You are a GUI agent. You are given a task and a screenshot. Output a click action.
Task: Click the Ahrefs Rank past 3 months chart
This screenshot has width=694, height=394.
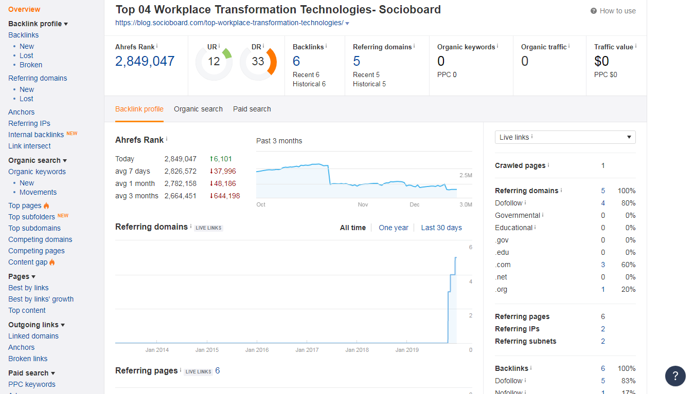(364, 175)
